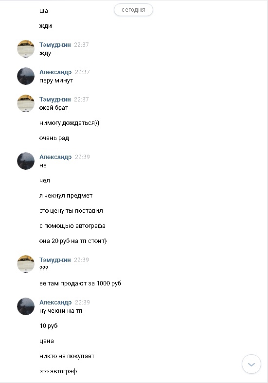Open the Тэмуджин name link above '???'
The width and height of the screenshot is (268, 383).
pos(55,260)
